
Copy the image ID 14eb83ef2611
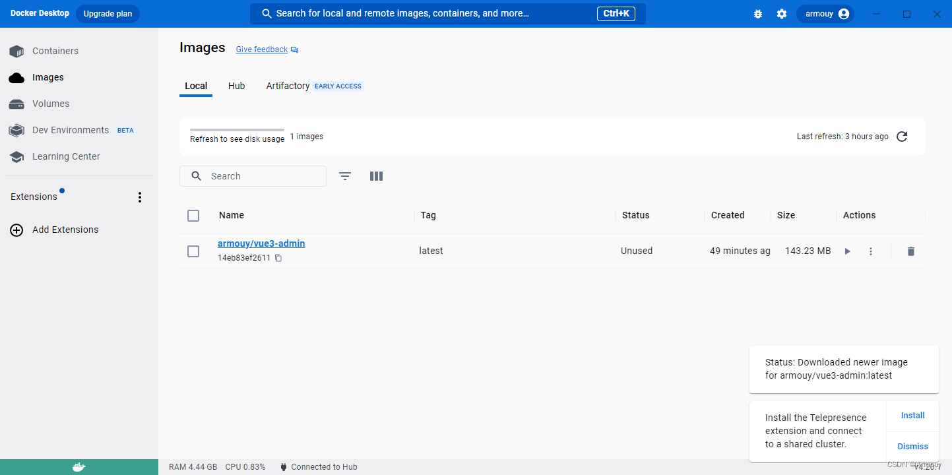point(278,258)
